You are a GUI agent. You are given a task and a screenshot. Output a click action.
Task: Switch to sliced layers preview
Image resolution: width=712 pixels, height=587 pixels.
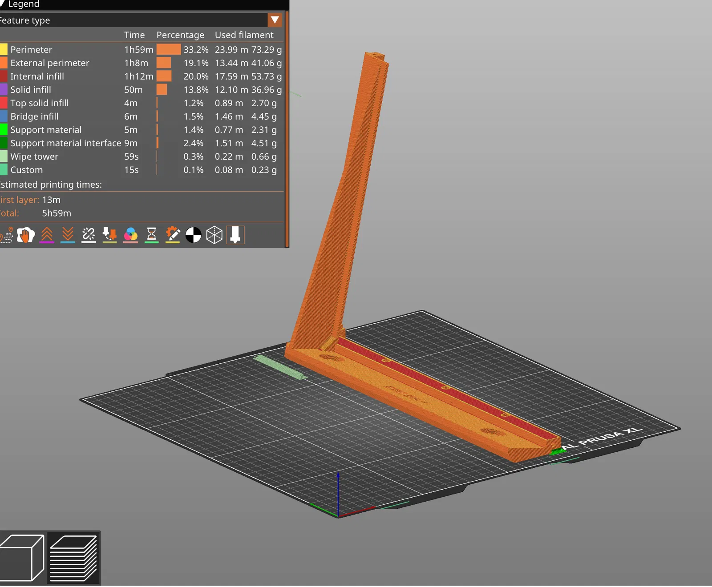(73, 558)
